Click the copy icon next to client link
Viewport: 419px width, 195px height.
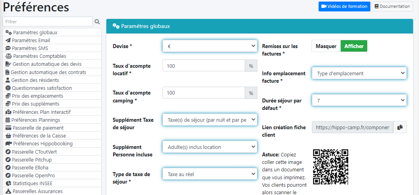(x=400, y=127)
